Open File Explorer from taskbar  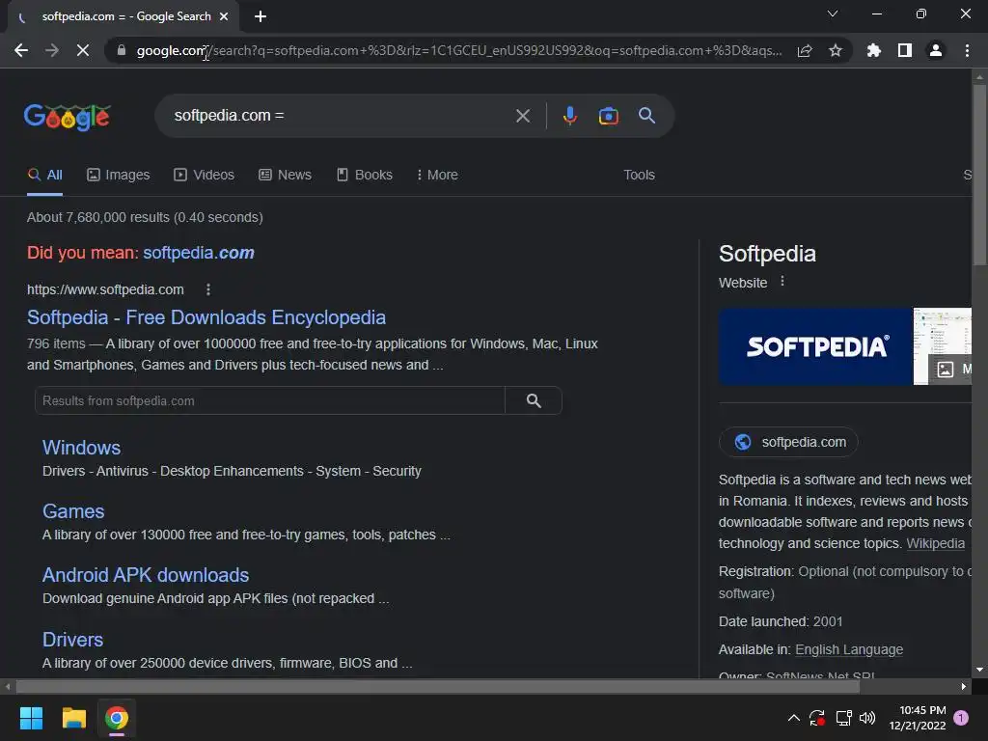73,718
